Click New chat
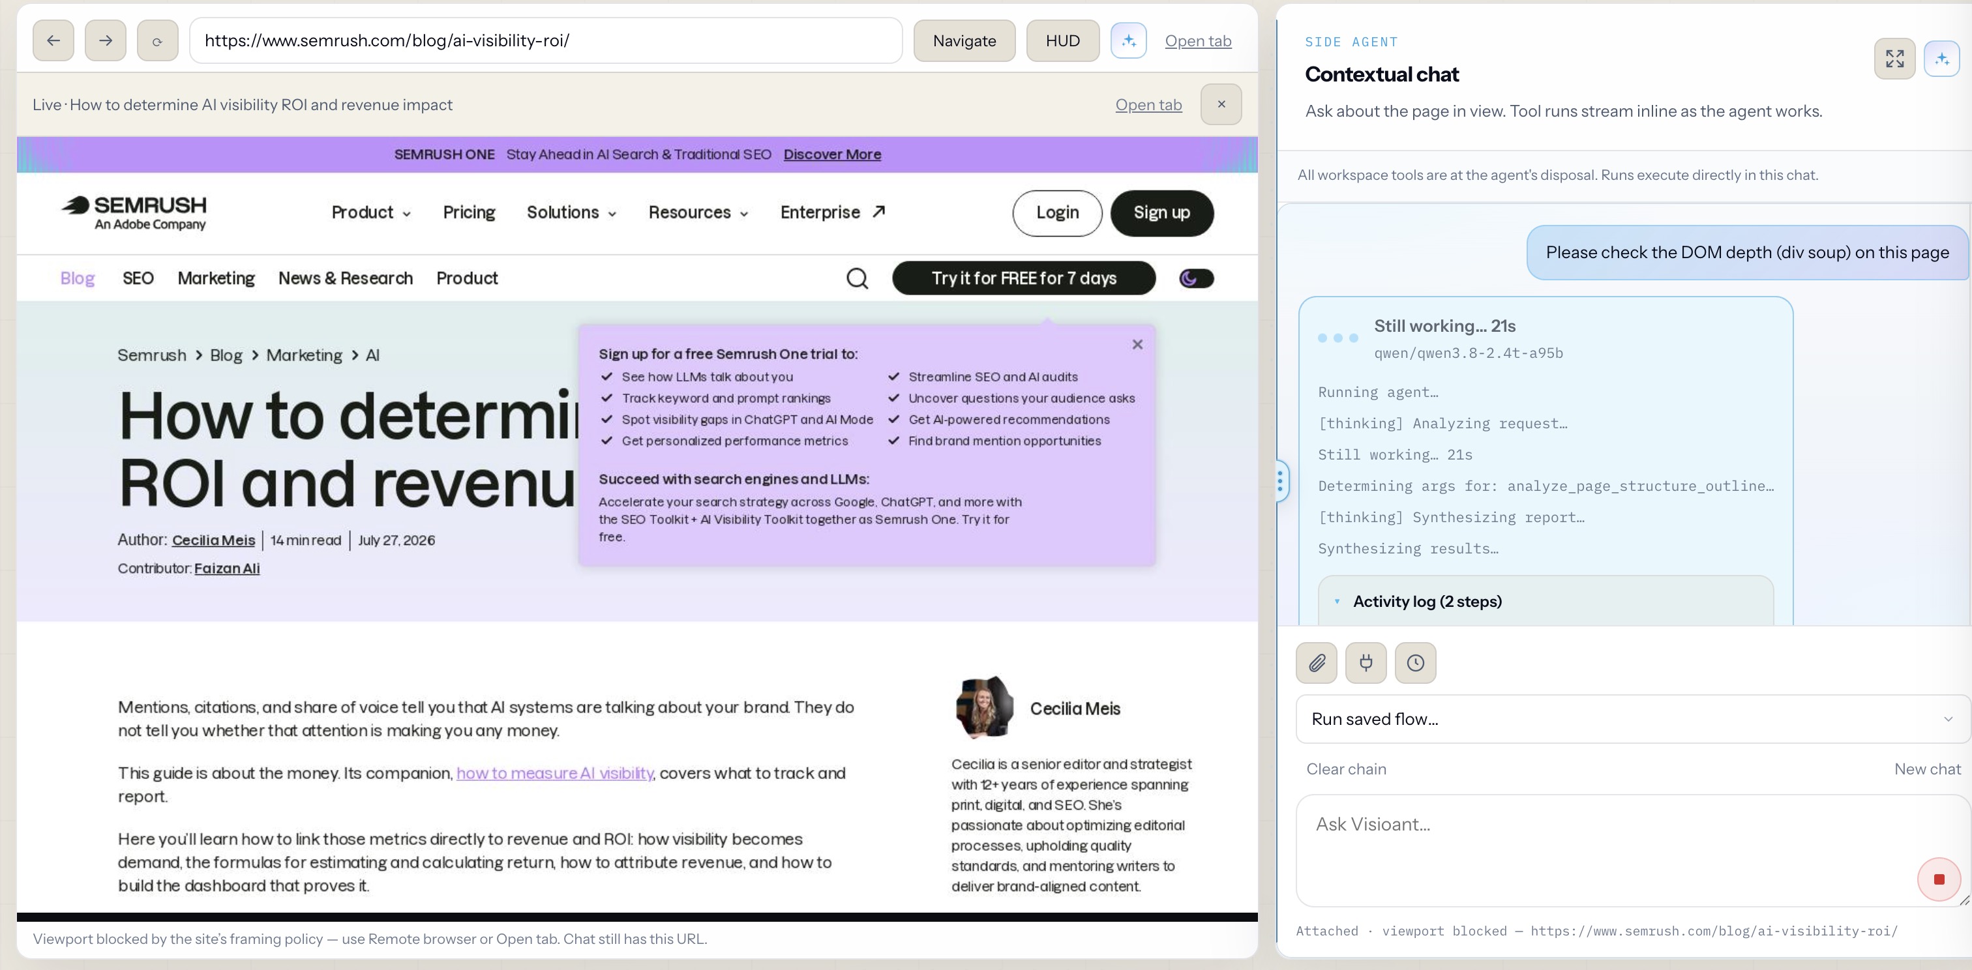 (x=1927, y=769)
